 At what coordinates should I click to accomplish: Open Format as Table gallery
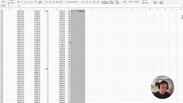click(111, 2)
